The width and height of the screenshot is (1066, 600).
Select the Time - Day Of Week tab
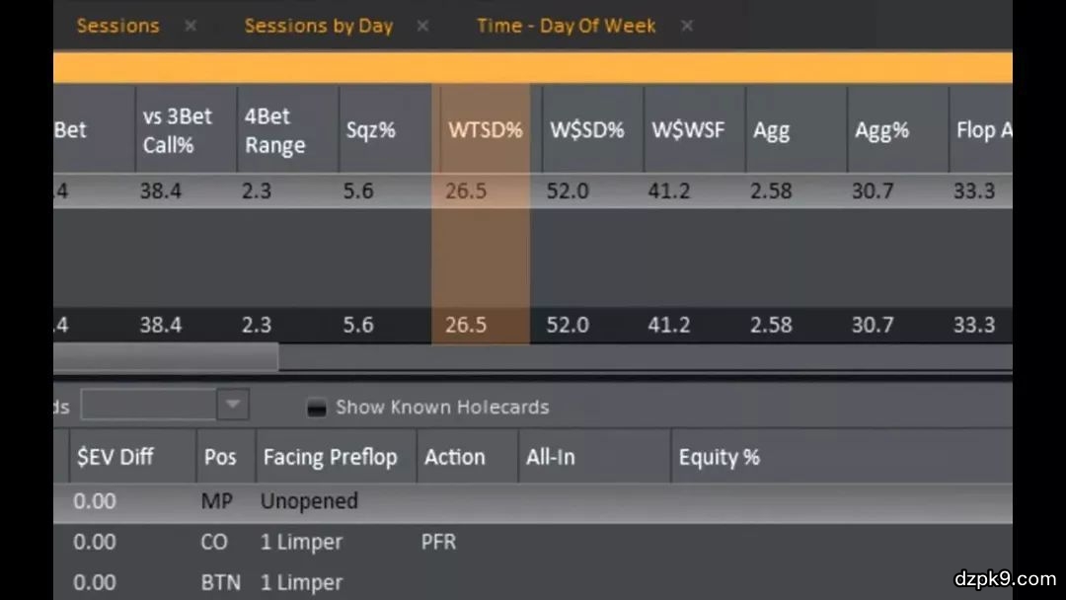[x=566, y=26]
